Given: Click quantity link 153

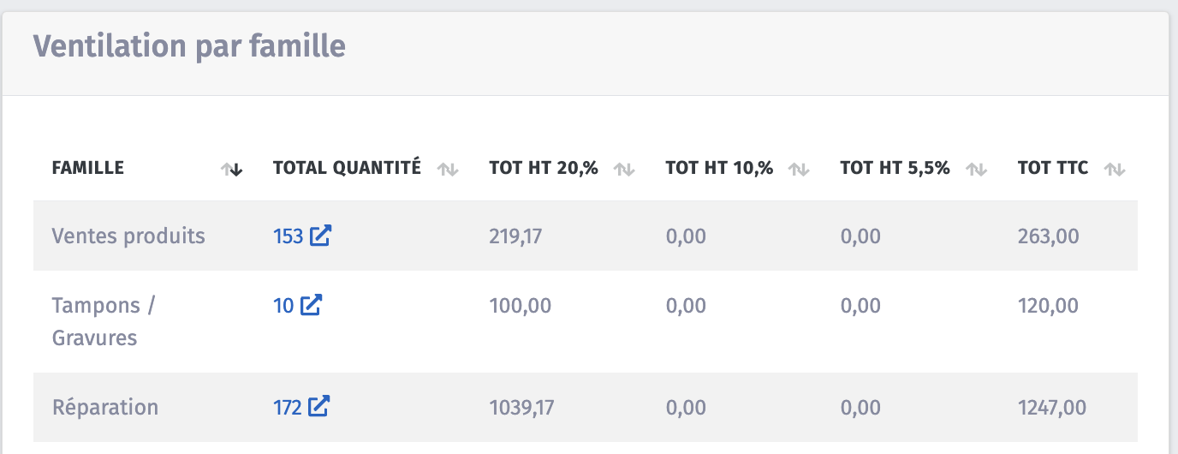Looking at the screenshot, I should pos(288,236).
